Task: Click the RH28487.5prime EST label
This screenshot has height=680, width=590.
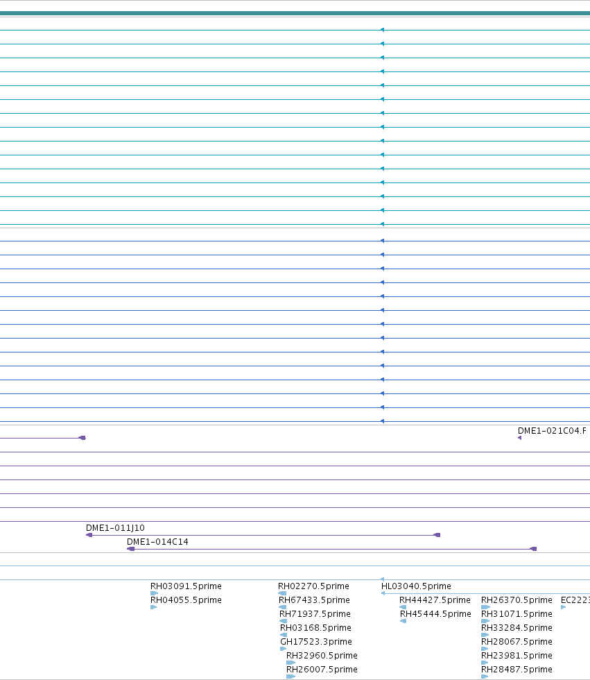Action: pos(517,669)
